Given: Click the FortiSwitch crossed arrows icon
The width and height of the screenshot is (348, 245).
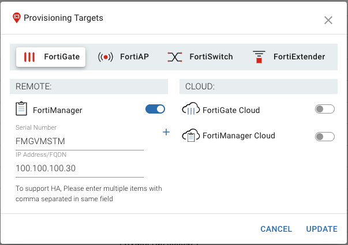Looking at the screenshot, I should 175,57.
